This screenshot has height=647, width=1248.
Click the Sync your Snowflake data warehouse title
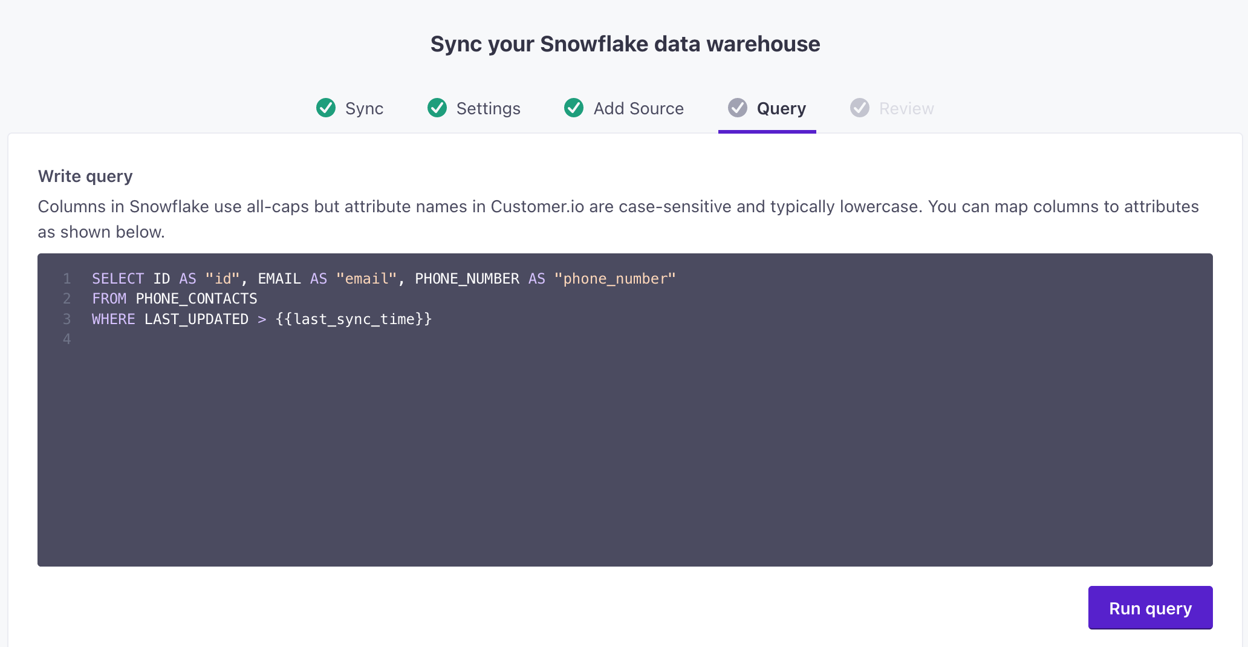pos(625,44)
